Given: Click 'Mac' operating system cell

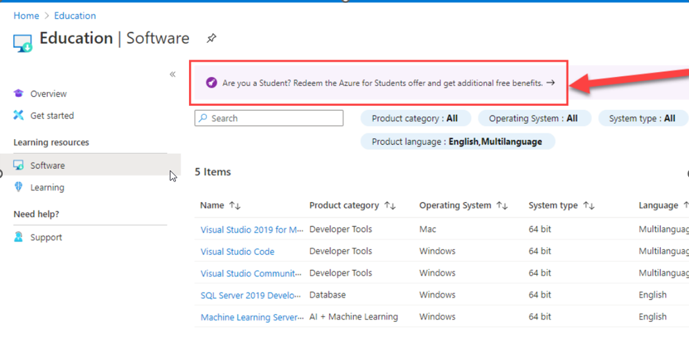Looking at the screenshot, I should click(x=427, y=229).
